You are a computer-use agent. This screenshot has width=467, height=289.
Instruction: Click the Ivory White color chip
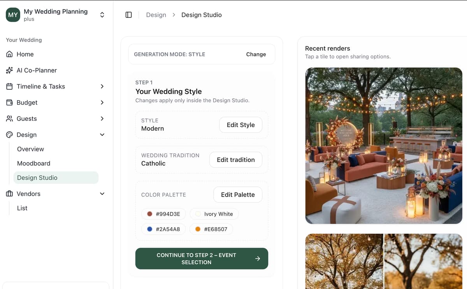[x=214, y=214]
